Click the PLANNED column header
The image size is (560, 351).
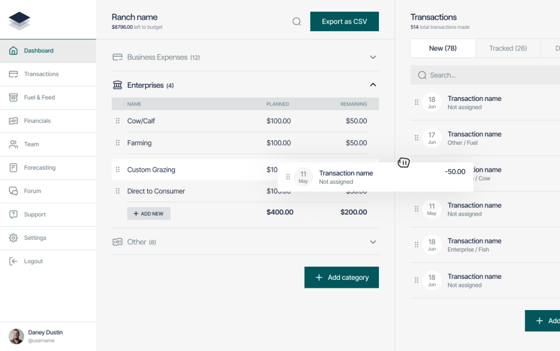click(277, 104)
